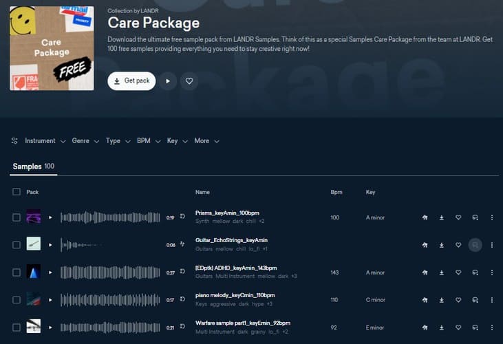Download the piano melody_keyCmin_110bpm sample
Image resolution: width=503 pixels, height=344 pixels.
(x=441, y=300)
